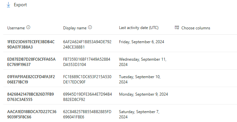This screenshot has height=122, width=237.
Task: Sort by Display name column header
Action: pos(75,28)
